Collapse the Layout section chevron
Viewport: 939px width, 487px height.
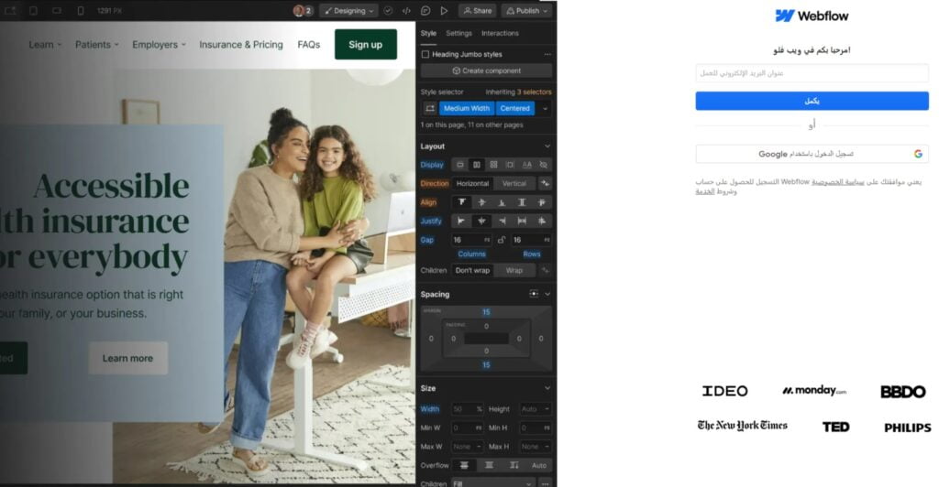tap(547, 146)
